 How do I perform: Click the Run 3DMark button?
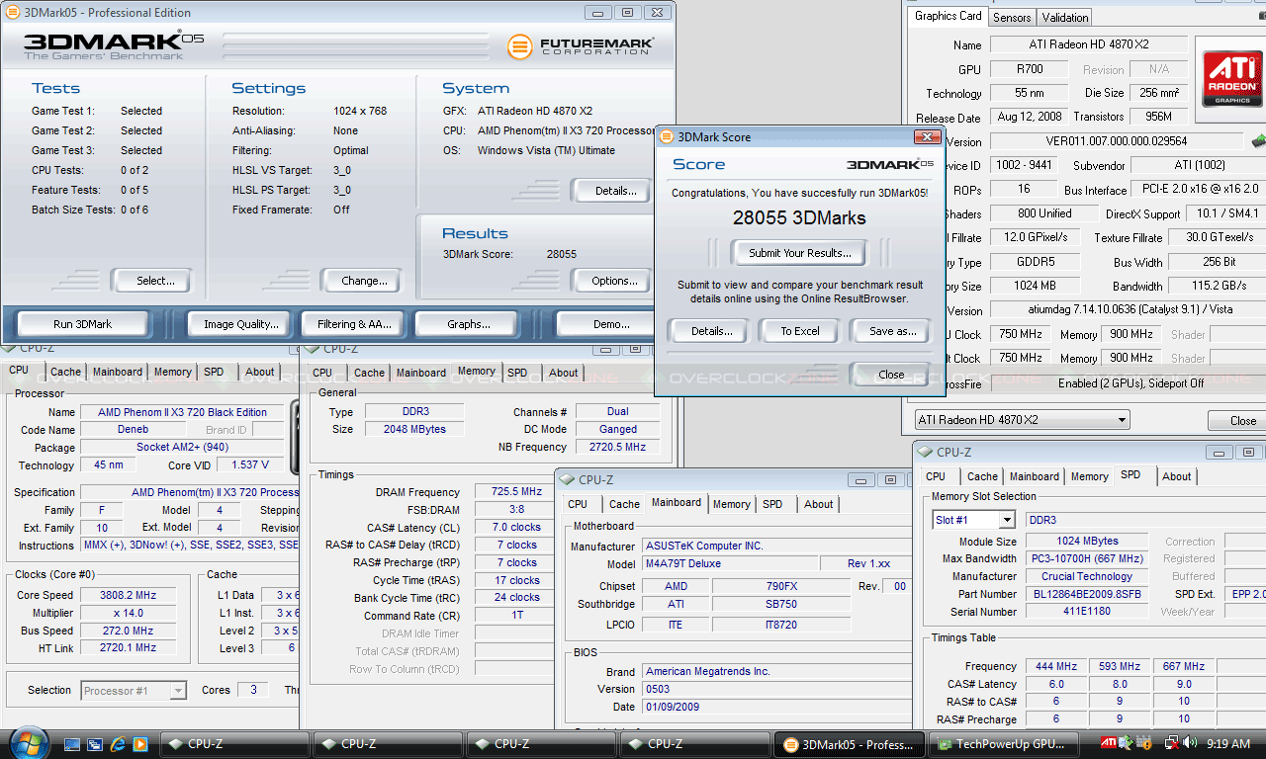(x=82, y=324)
